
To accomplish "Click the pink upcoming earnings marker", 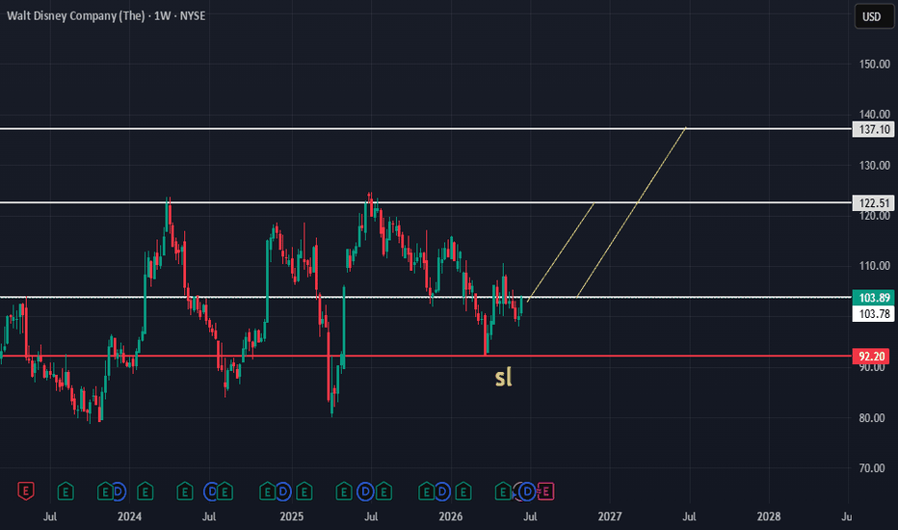I will pyautogui.click(x=545, y=491).
